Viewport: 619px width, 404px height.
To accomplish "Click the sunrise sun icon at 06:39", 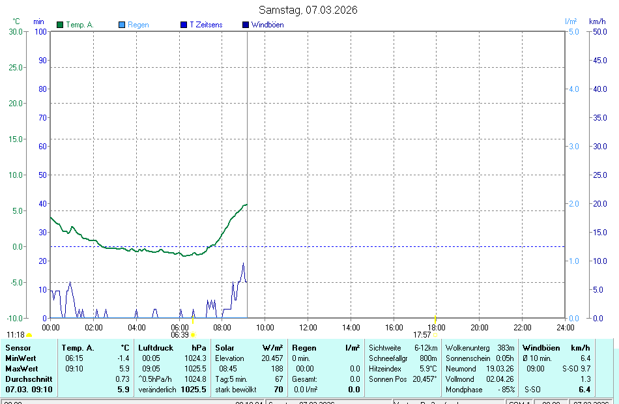I will tap(193, 335).
